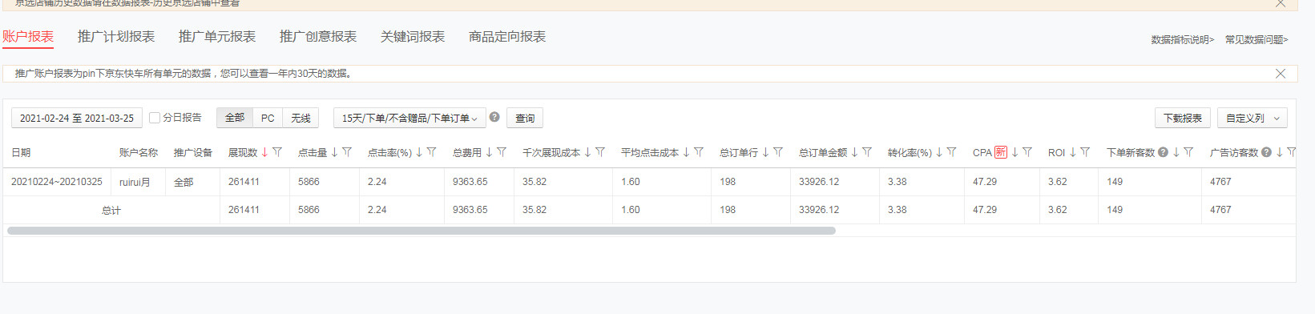Sort the 总订单行 column
1315x314 pixels.
coord(765,152)
